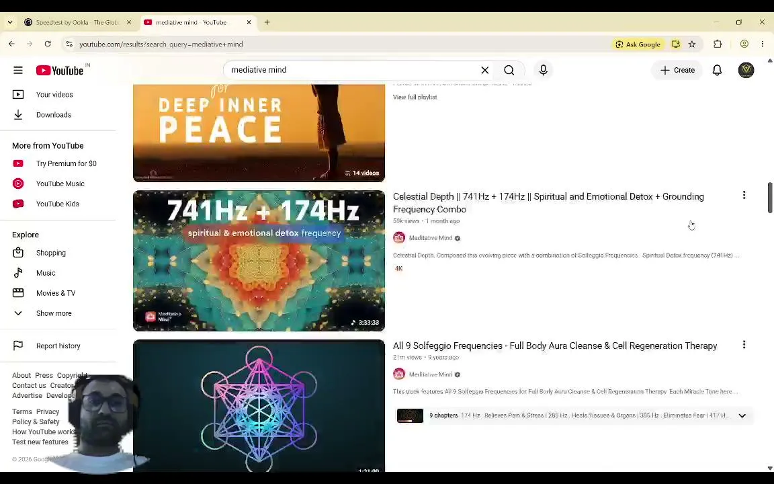Click the Ask Google button

click(637, 44)
